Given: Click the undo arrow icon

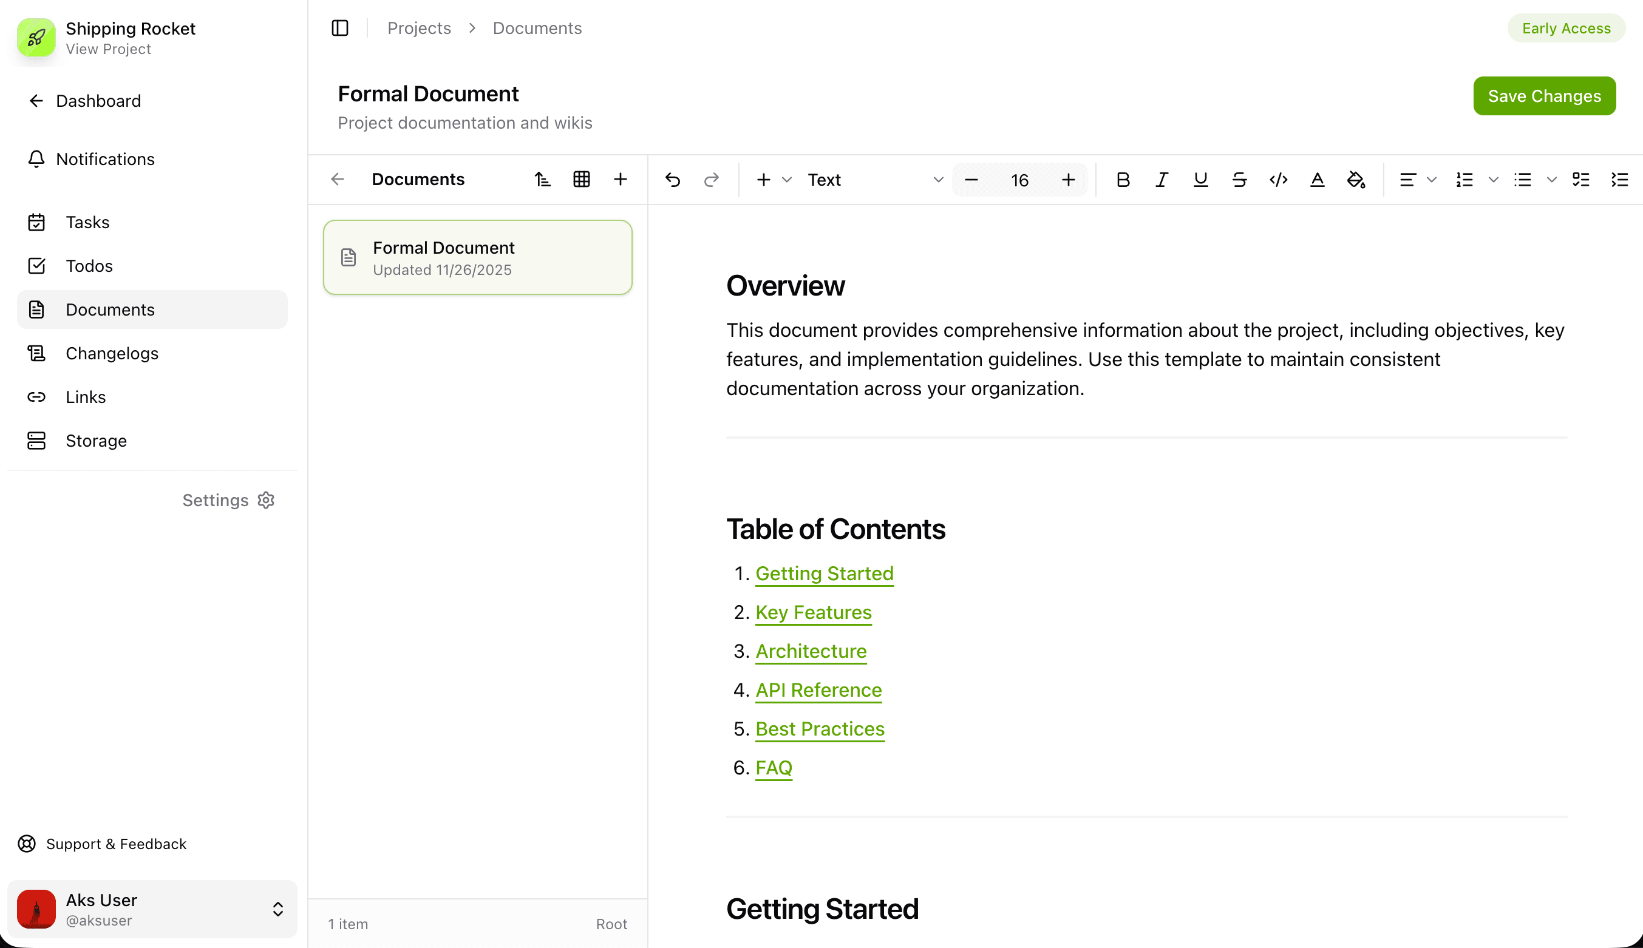Looking at the screenshot, I should 673,180.
